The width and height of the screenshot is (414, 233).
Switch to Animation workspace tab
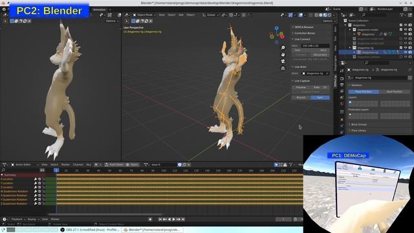[x=100, y=10]
